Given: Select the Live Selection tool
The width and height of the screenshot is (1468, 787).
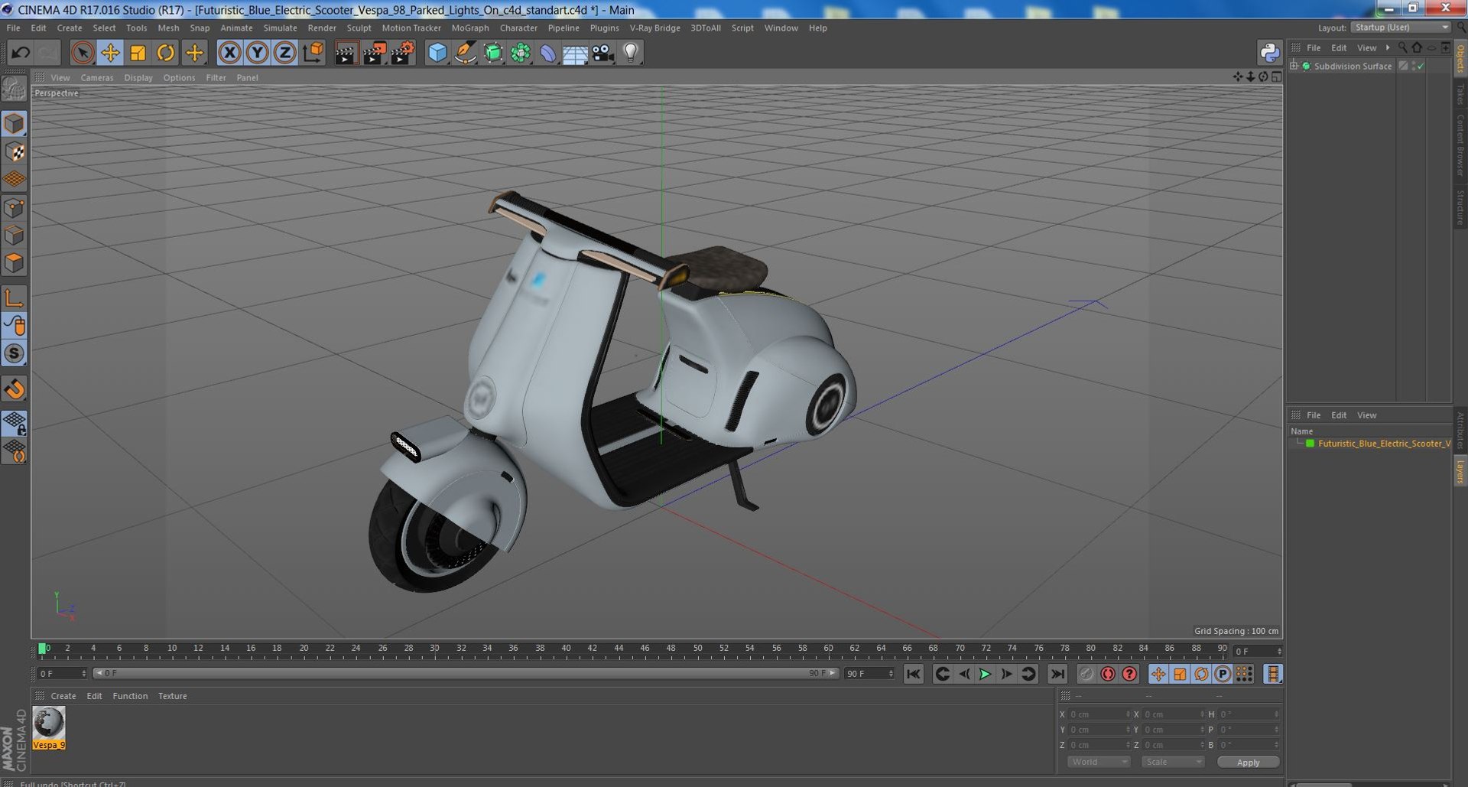Looking at the screenshot, I should [83, 53].
